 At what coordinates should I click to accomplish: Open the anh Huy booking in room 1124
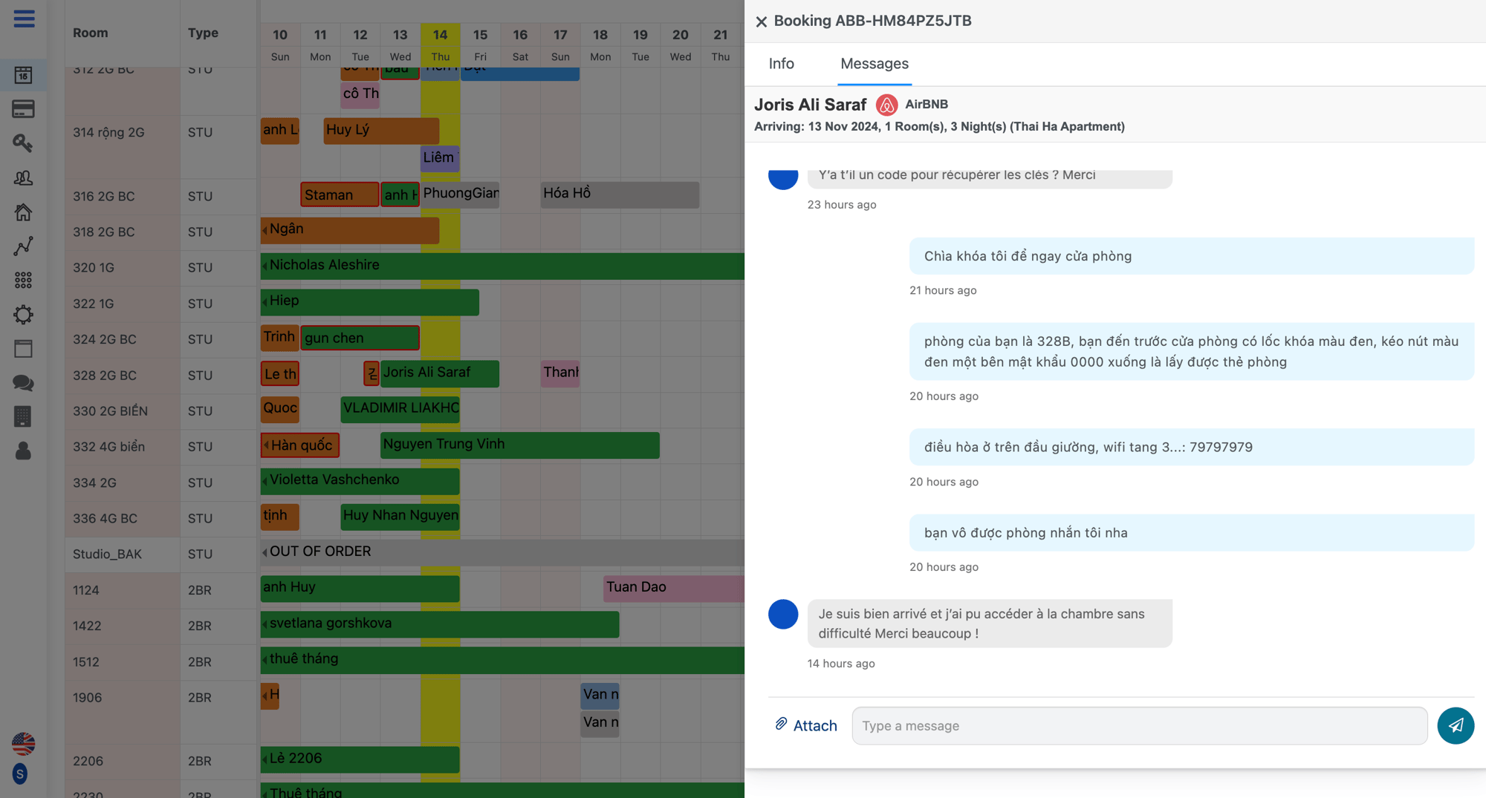pyautogui.click(x=360, y=589)
